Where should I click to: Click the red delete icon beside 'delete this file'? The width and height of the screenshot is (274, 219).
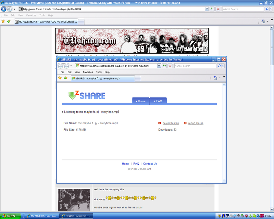(x=160, y=123)
